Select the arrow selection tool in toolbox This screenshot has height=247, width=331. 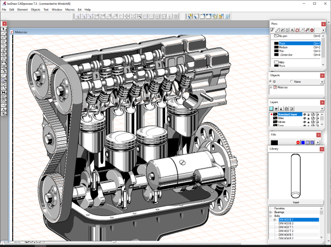click(x=4, y=29)
